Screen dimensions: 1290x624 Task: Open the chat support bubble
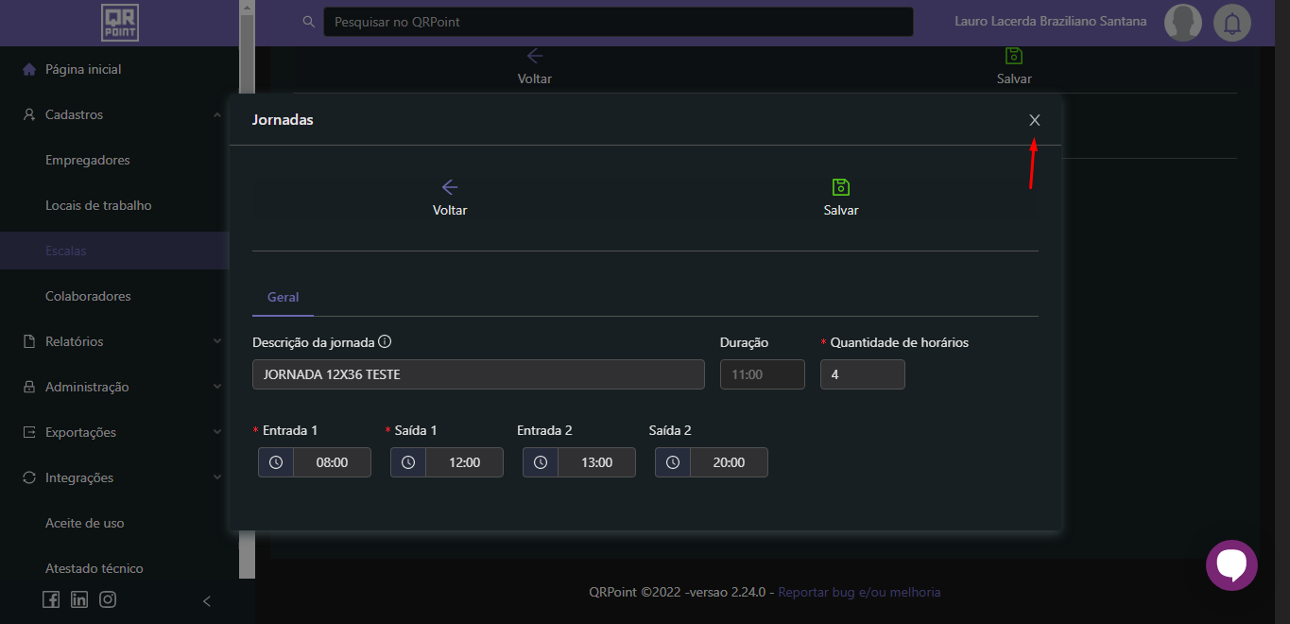[x=1231, y=564]
